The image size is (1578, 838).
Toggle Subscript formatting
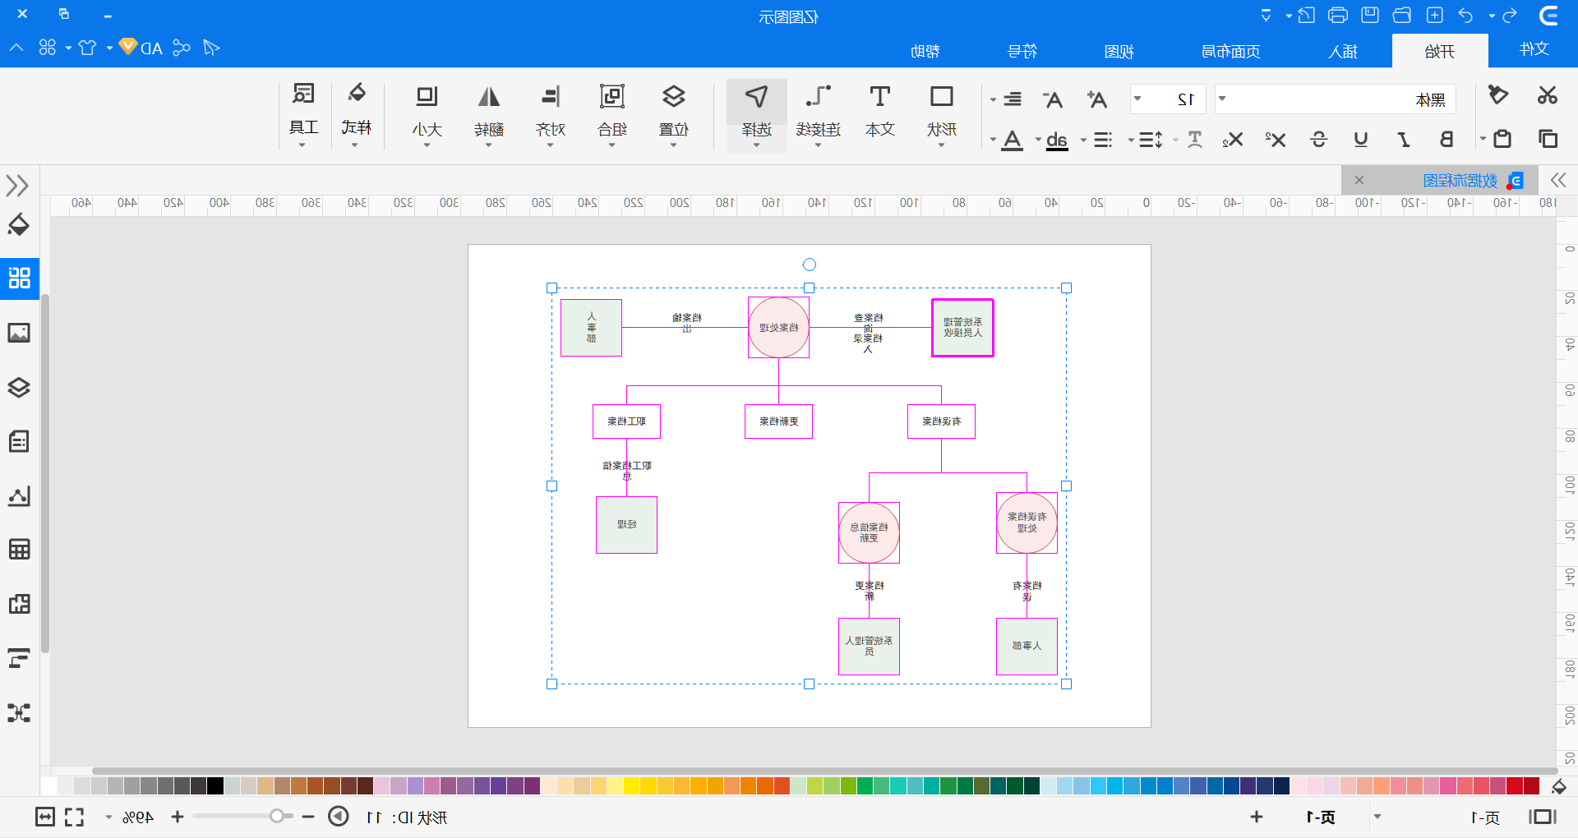point(1232,140)
